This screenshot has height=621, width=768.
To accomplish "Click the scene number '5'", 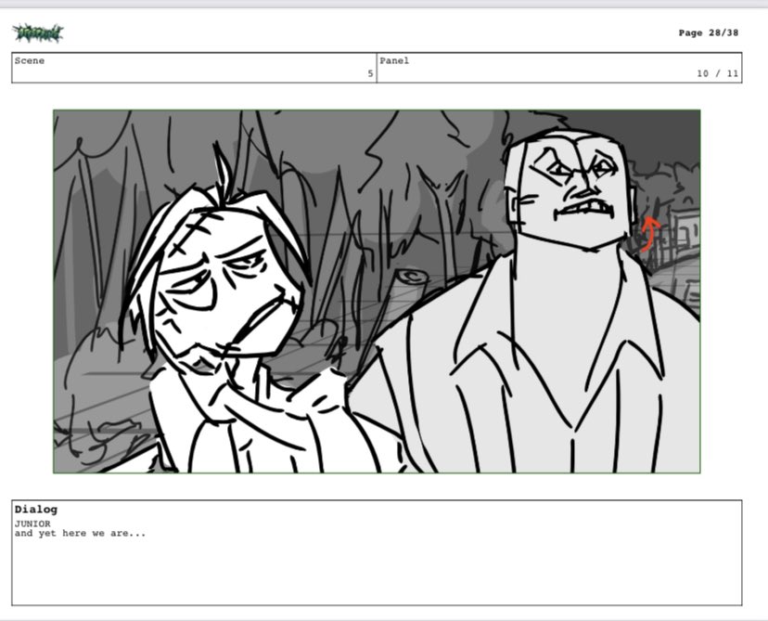I will pyautogui.click(x=370, y=73).
